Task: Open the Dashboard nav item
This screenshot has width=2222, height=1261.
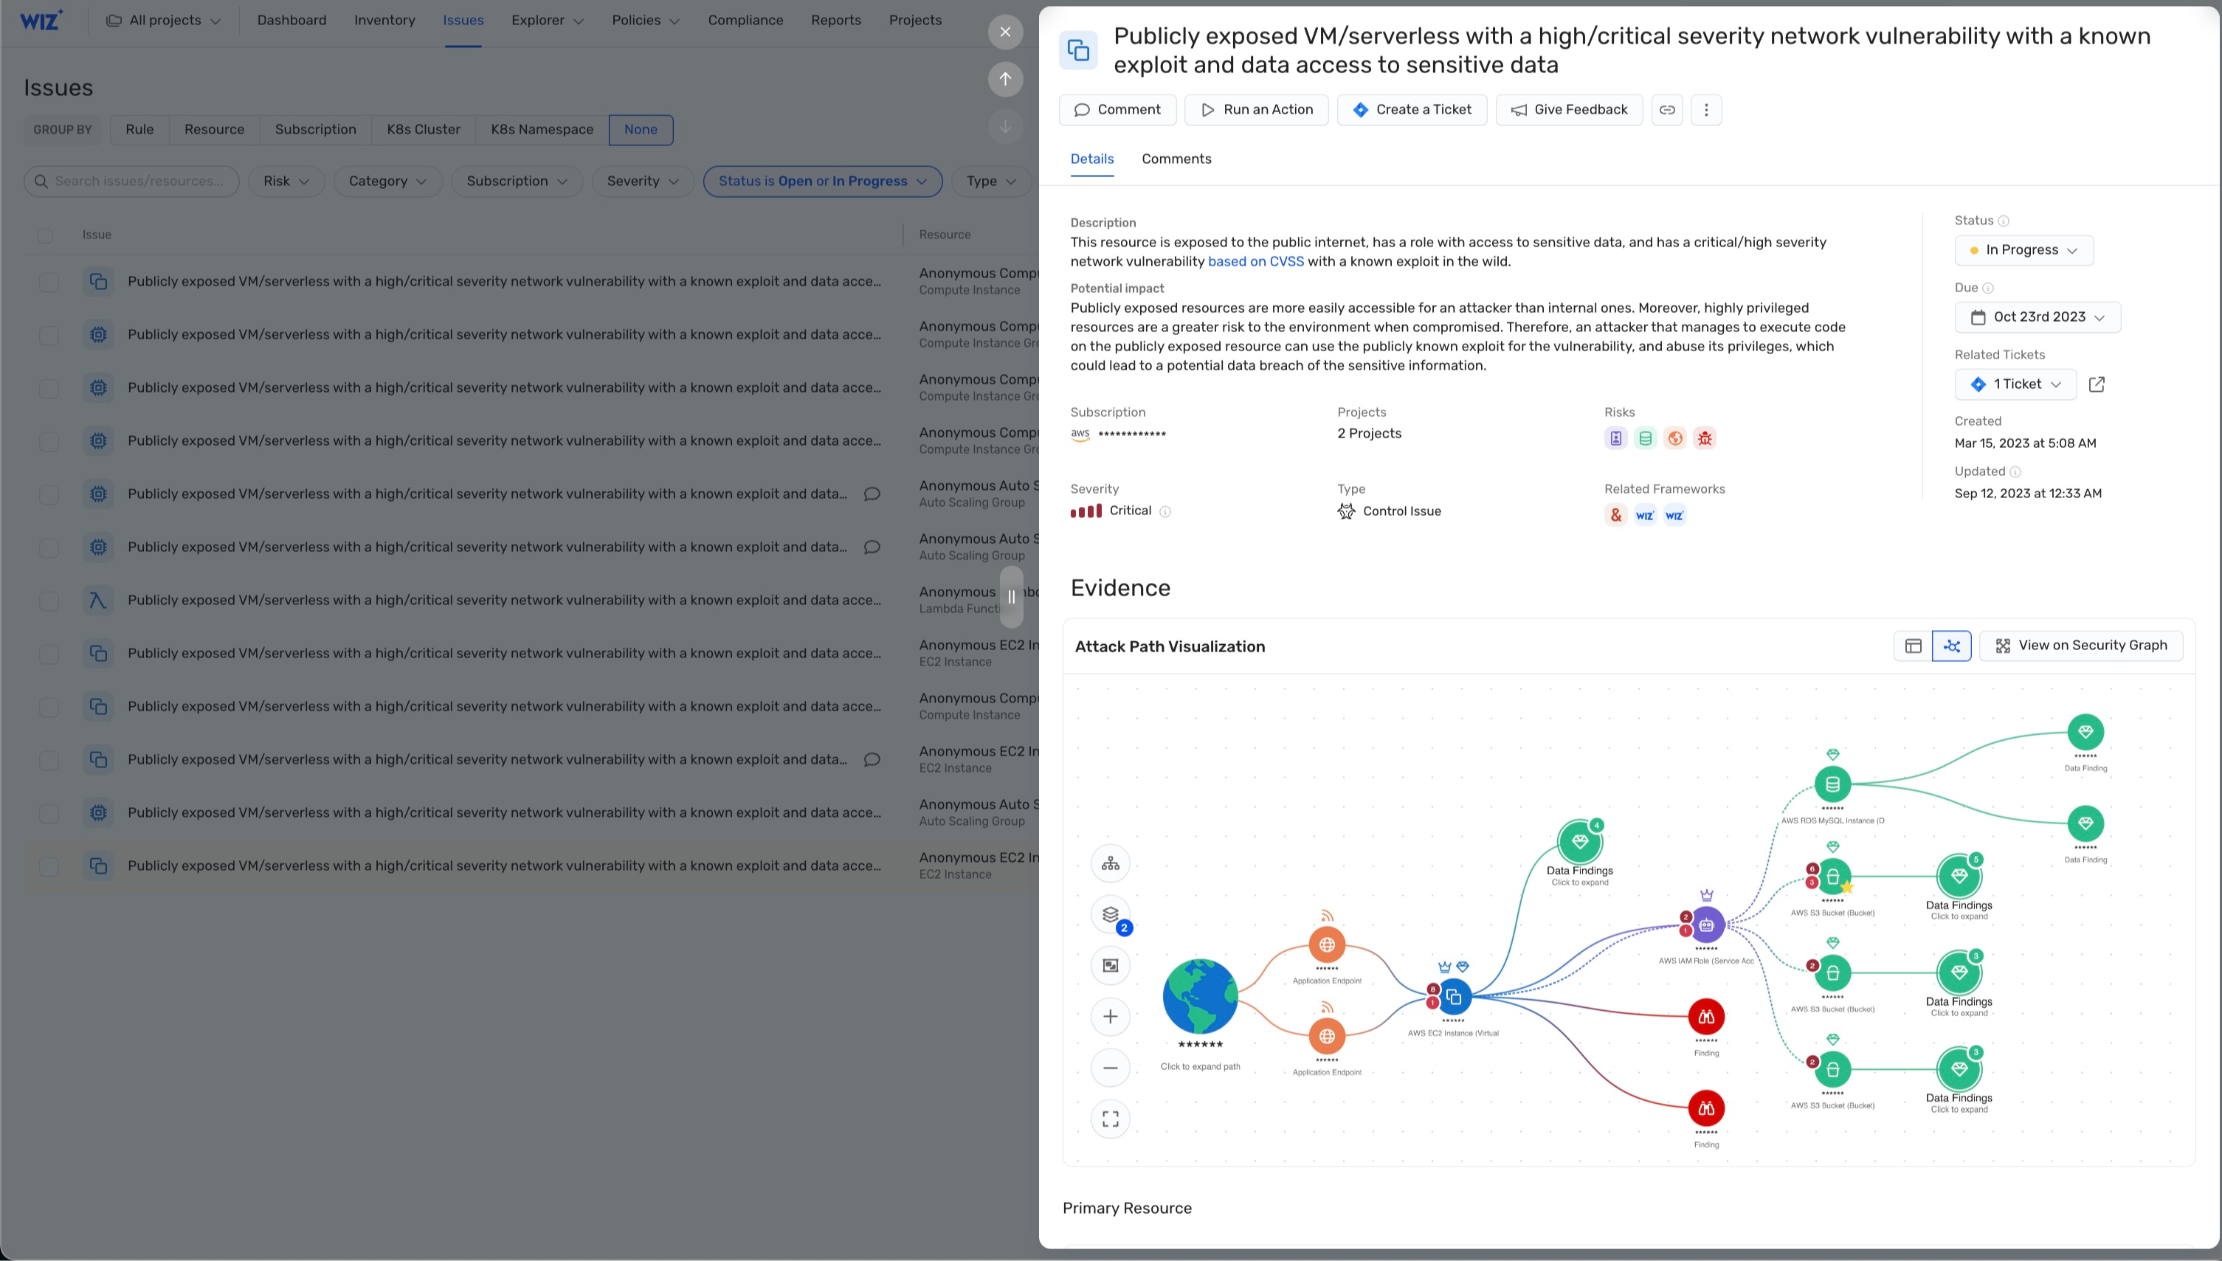Action: tap(291, 21)
